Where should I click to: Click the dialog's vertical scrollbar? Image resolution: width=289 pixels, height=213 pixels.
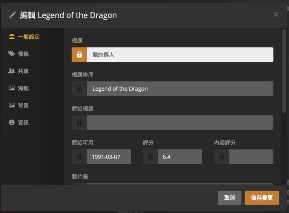(x=284, y=71)
